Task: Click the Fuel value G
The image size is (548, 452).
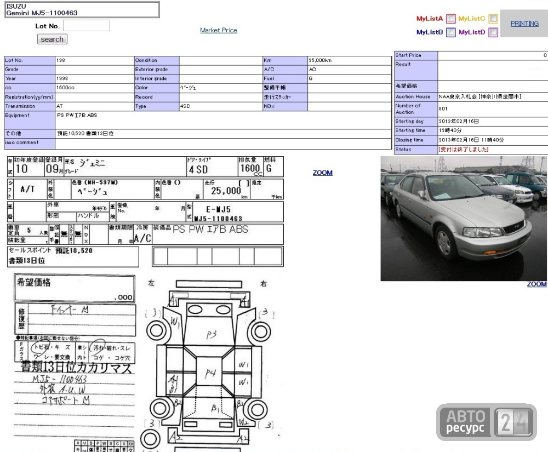Action: (310, 78)
